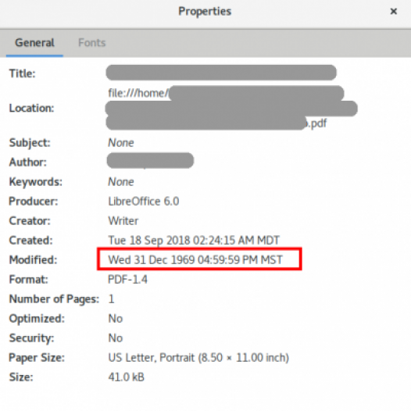Image resolution: width=411 pixels, height=411 pixels.
Task: Click the Keywords None value
Action: [x=121, y=181]
